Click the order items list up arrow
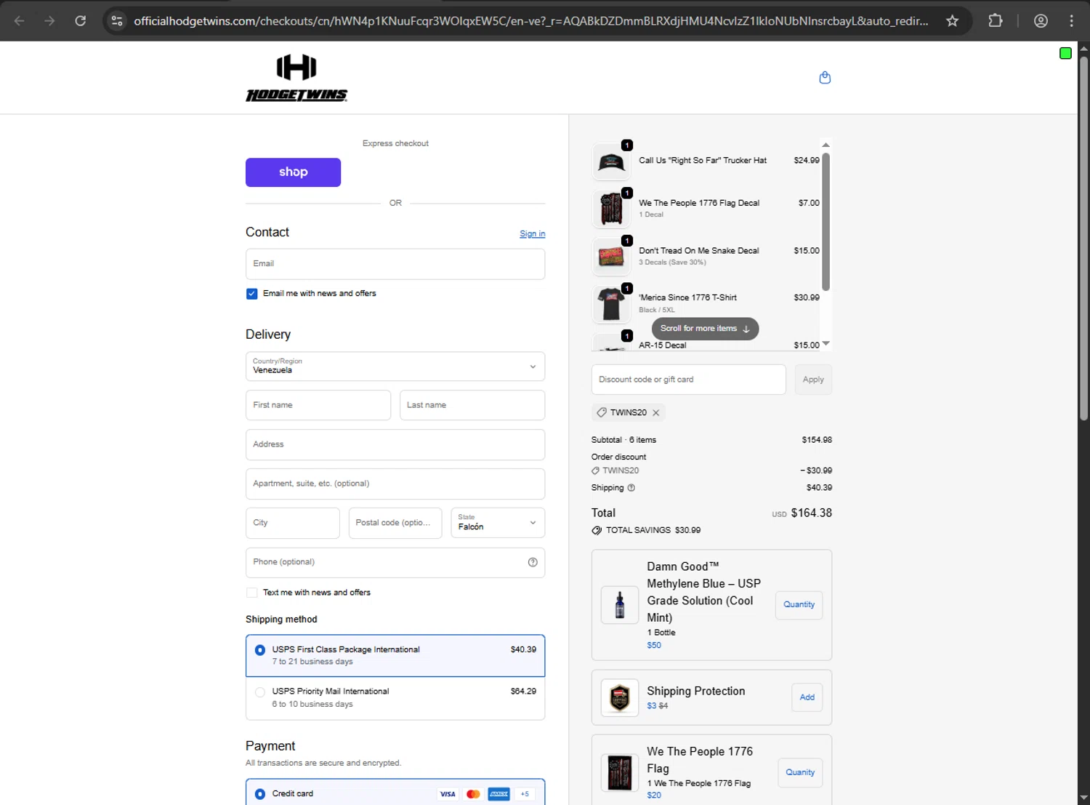This screenshot has width=1090, height=805. coord(825,145)
